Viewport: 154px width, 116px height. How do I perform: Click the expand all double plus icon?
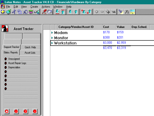(108, 12)
